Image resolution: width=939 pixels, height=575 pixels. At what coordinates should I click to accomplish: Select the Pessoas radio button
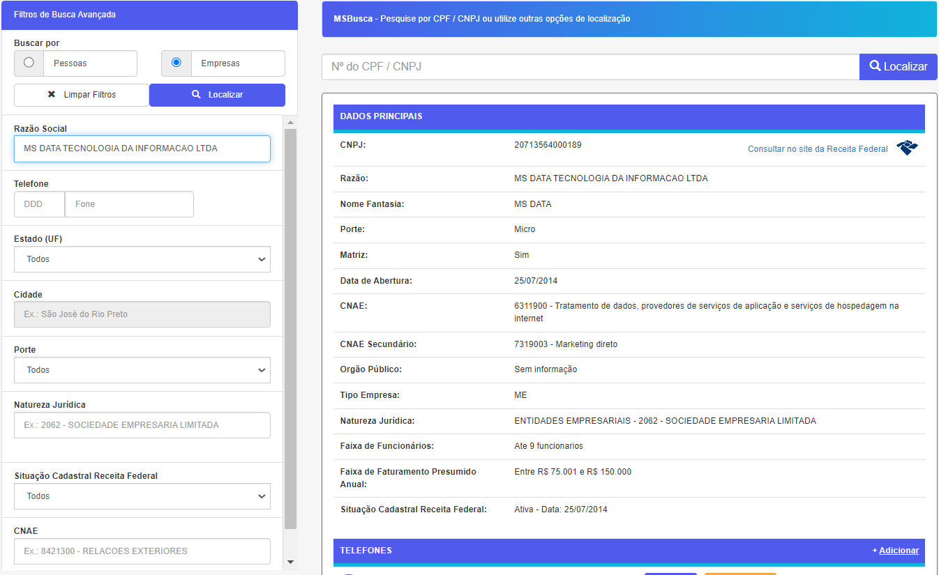click(x=29, y=63)
